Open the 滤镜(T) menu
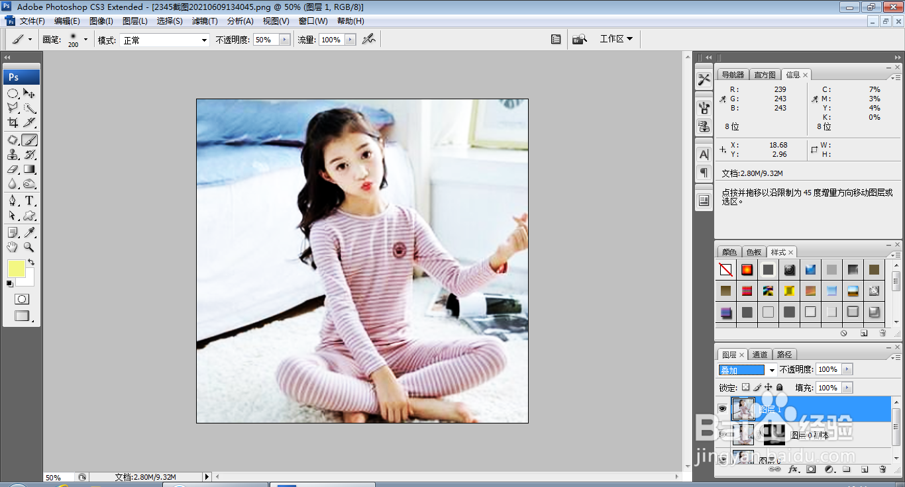 click(x=205, y=21)
